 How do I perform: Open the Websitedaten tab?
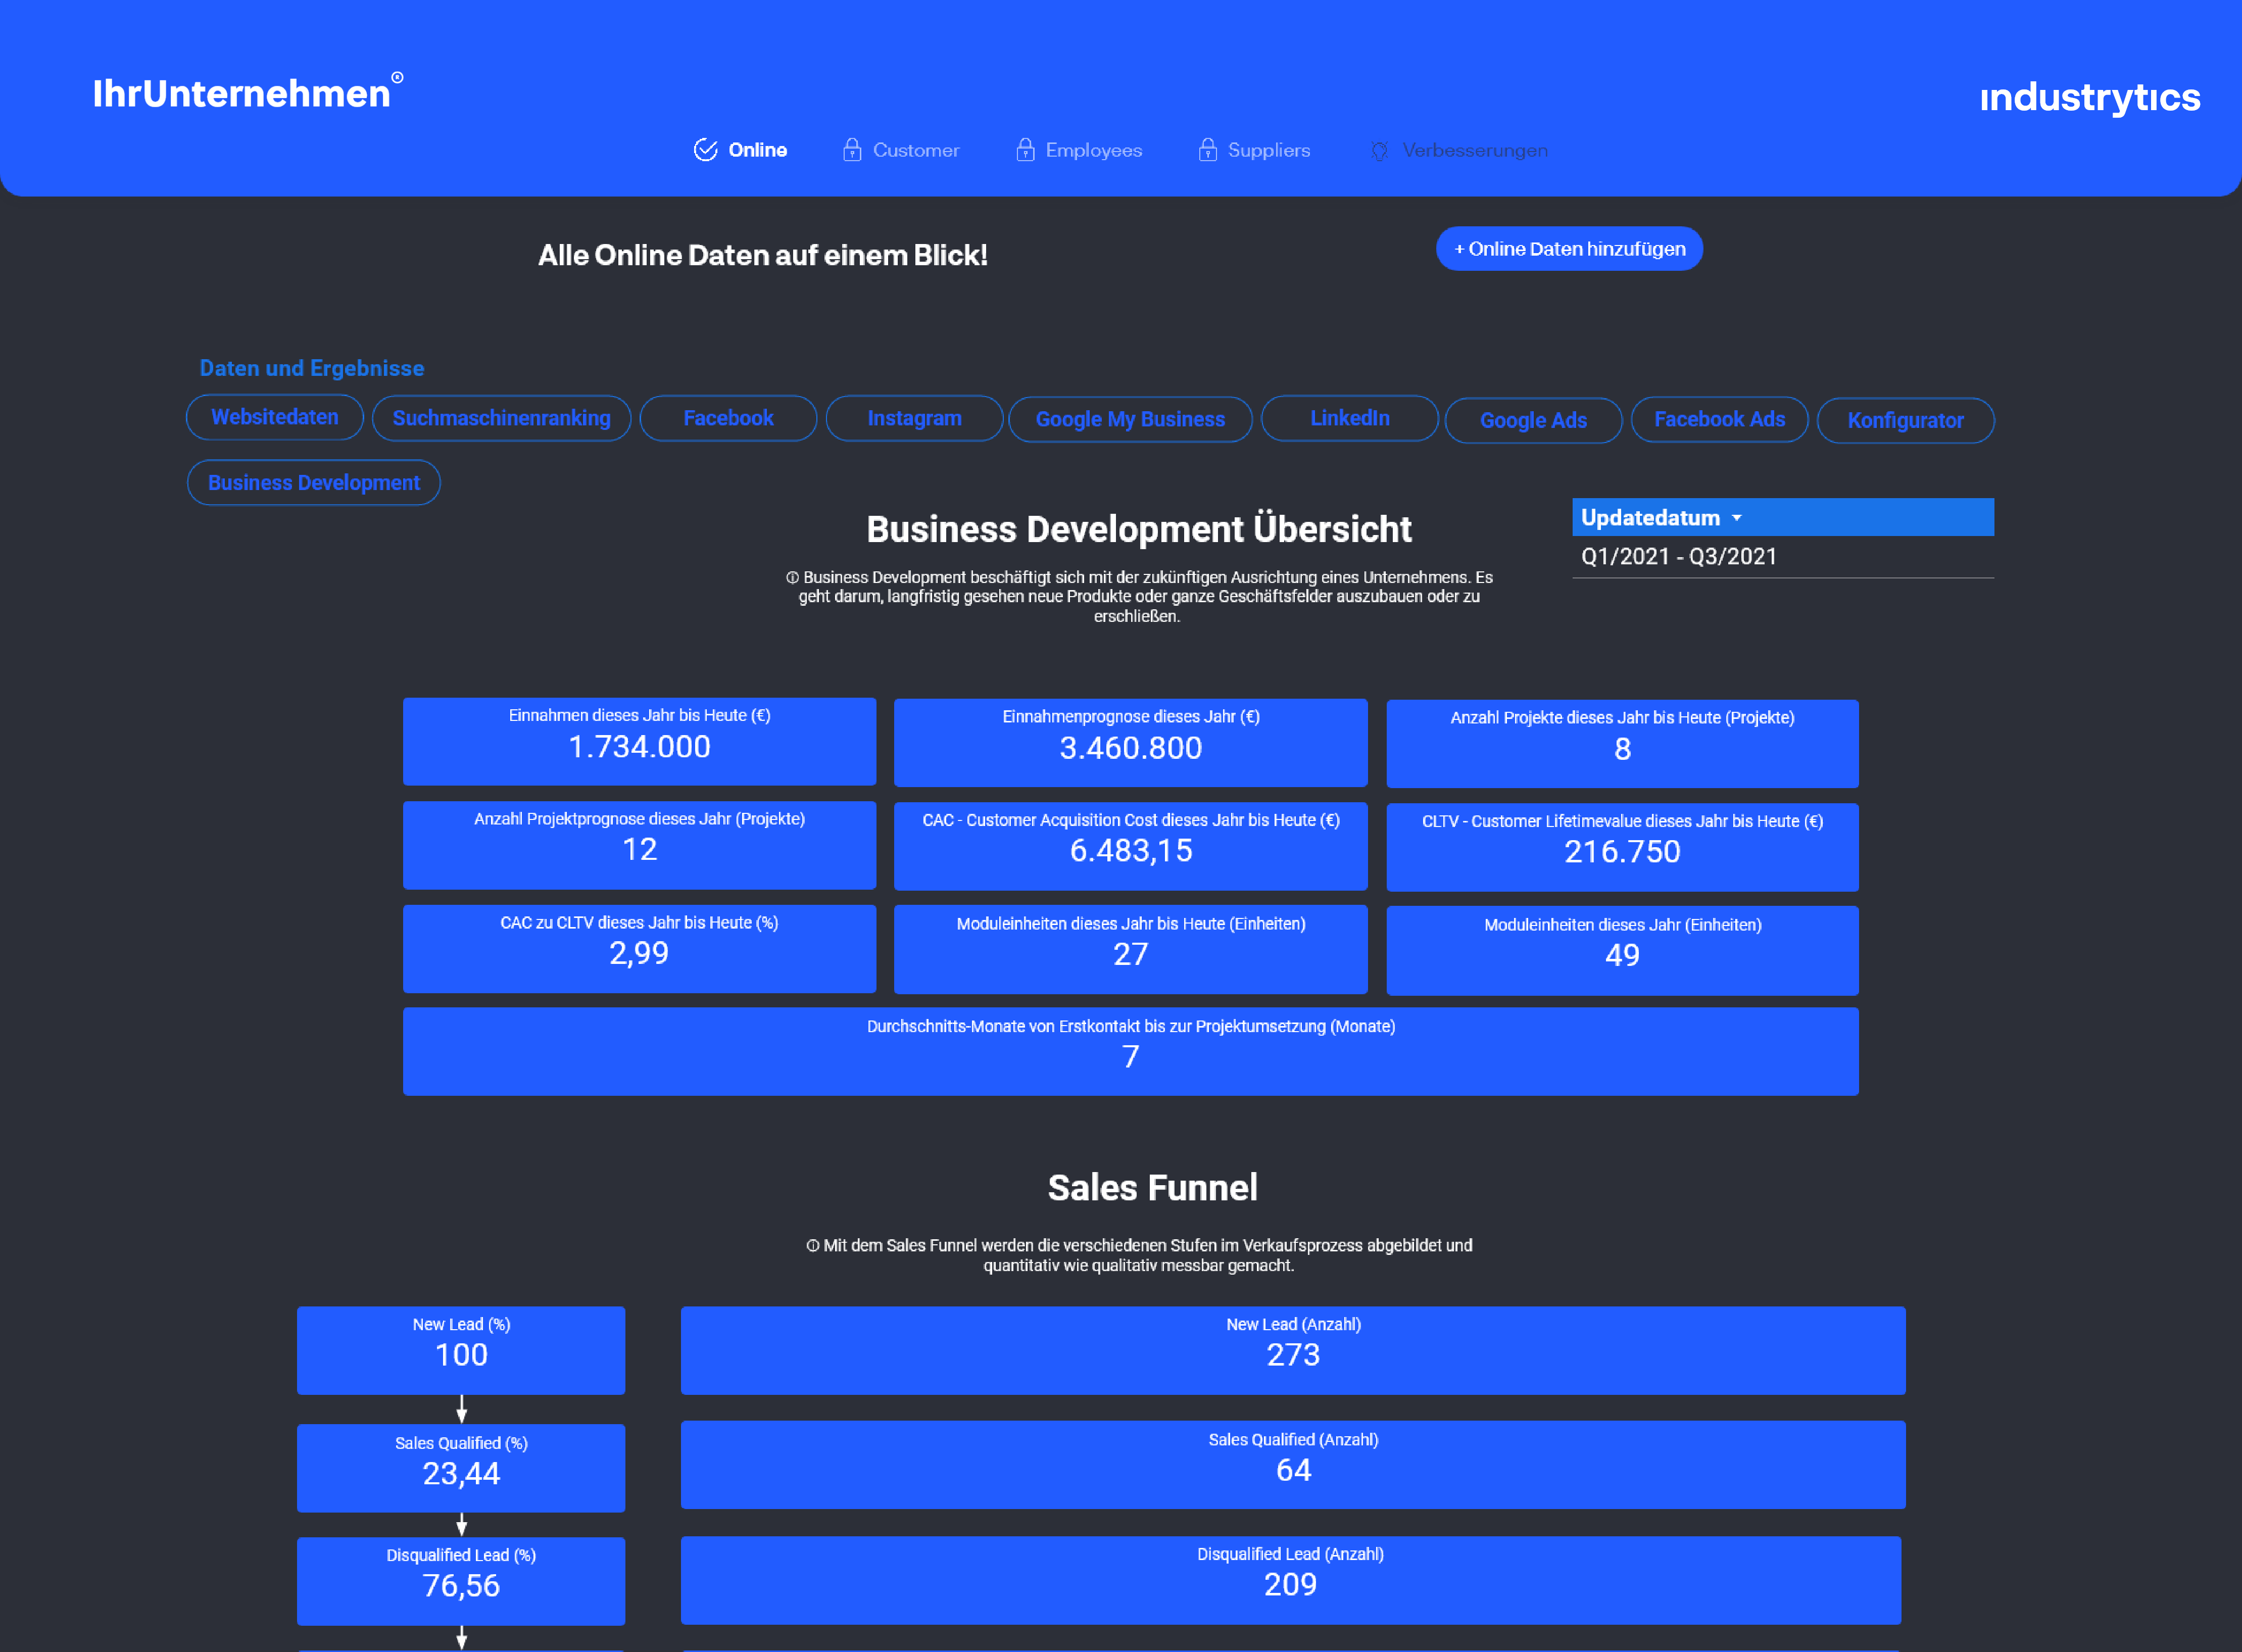[x=275, y=417]
